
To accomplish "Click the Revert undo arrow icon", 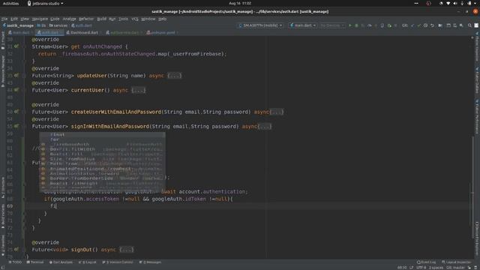I will tap(432, 25).
